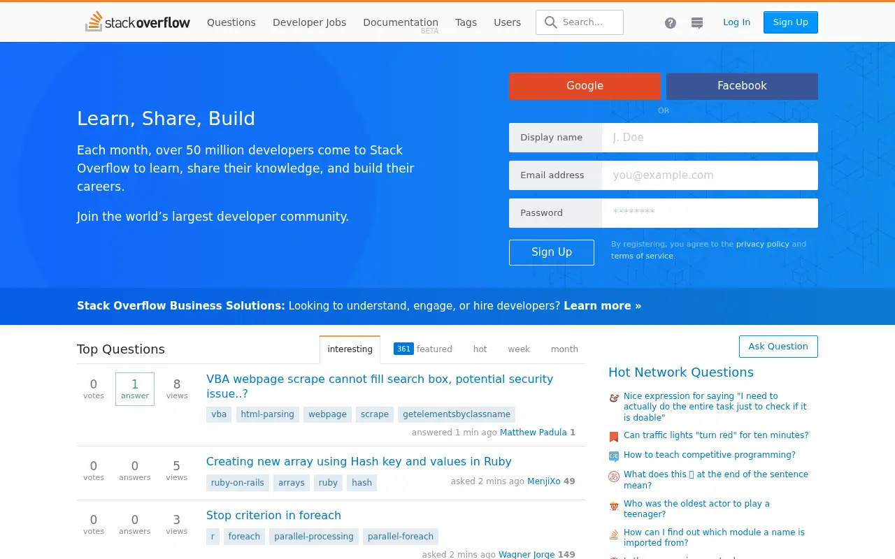This screenshot has width=895, height=559.
Task: Click the parallel-processing tag
Action: pos(314,537)
